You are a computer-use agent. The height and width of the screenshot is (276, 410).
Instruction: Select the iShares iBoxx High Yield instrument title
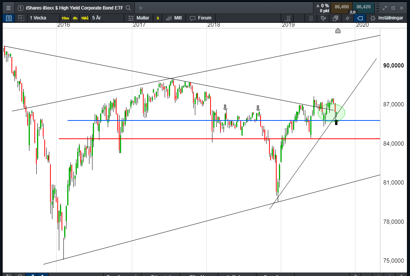pos(74,8)
